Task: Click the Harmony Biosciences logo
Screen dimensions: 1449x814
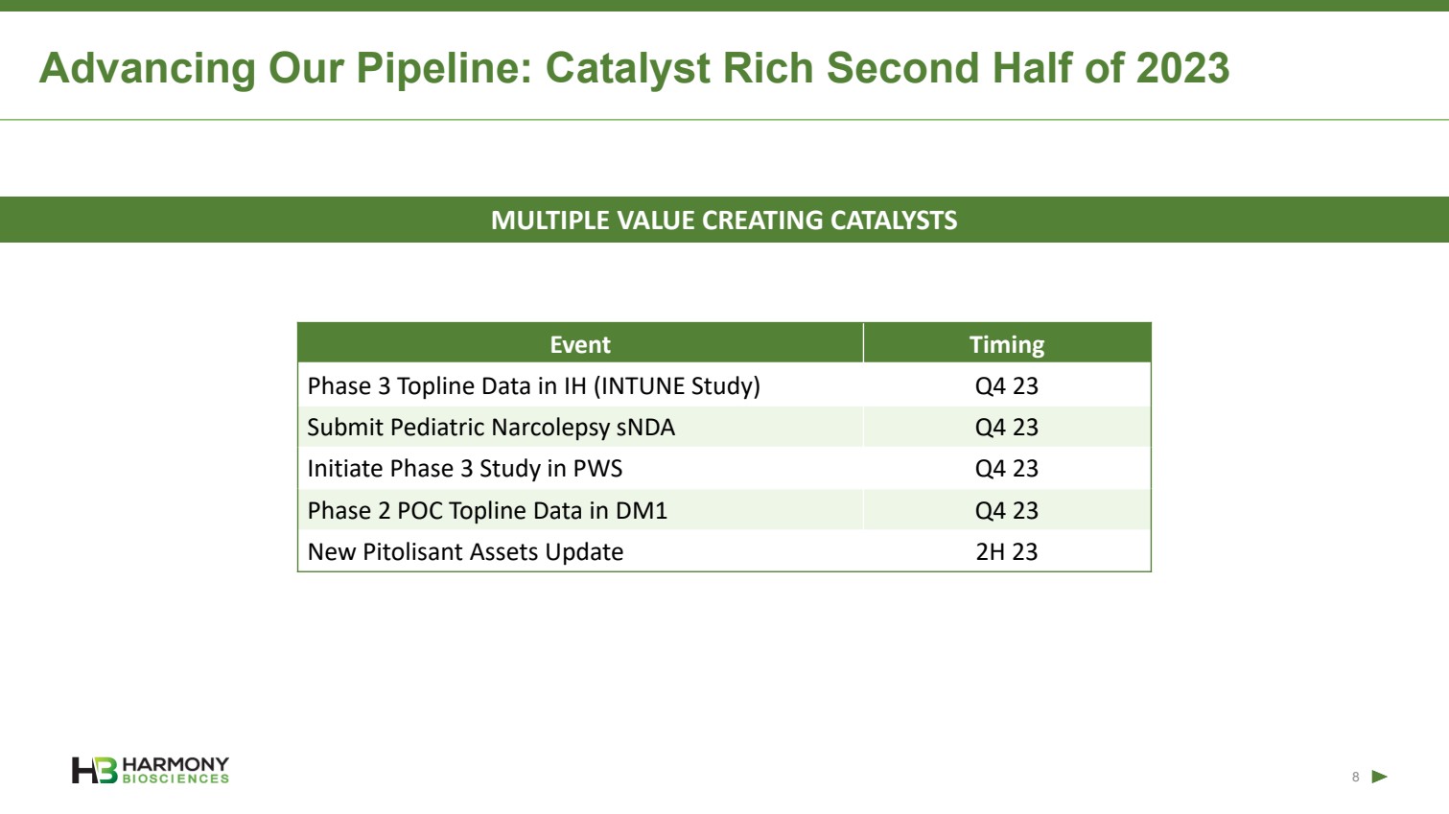Action: (151, 770)
